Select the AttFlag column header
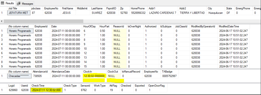This screenshot has height=95, width=261. coord(114,86)
